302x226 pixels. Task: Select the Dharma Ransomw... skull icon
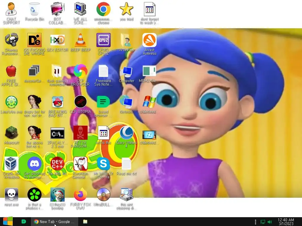(11, 44)
